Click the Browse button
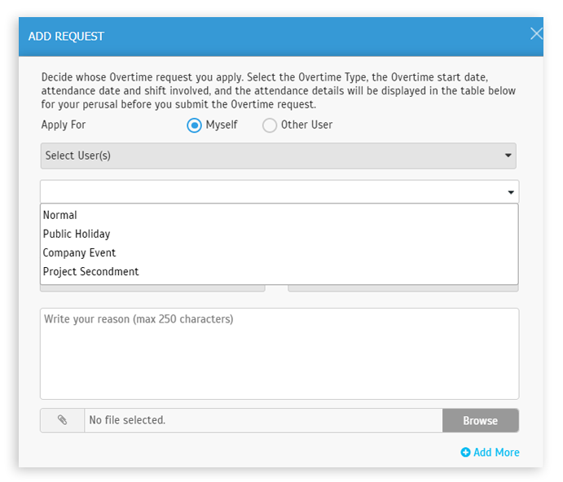Viewport: 563px width, 482px height. (x=481, y=420)
